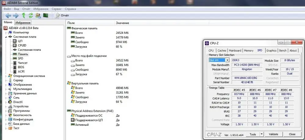
Task: Select the Виртуальная память group row
Action: (x=85, y=84)
